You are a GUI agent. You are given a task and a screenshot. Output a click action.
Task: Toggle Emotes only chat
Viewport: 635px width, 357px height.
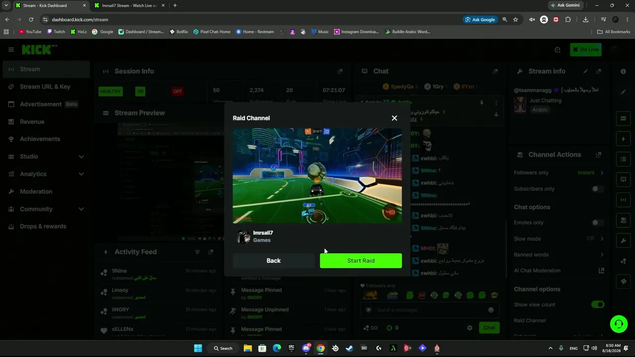pos(598,223)
